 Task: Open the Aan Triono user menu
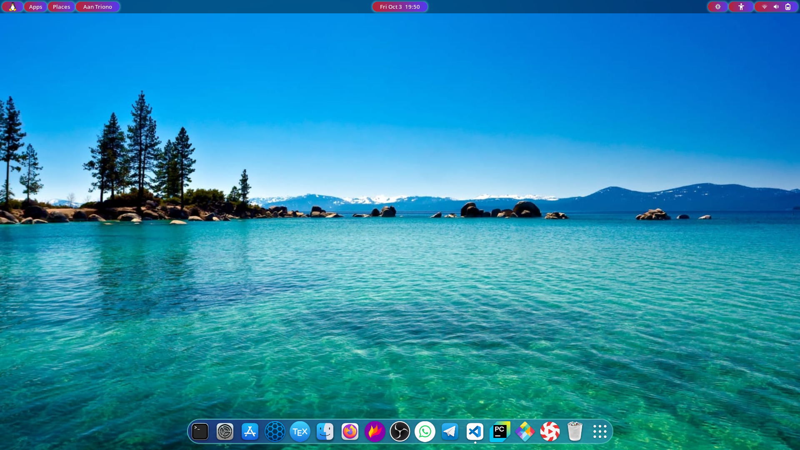coord(97,7)
